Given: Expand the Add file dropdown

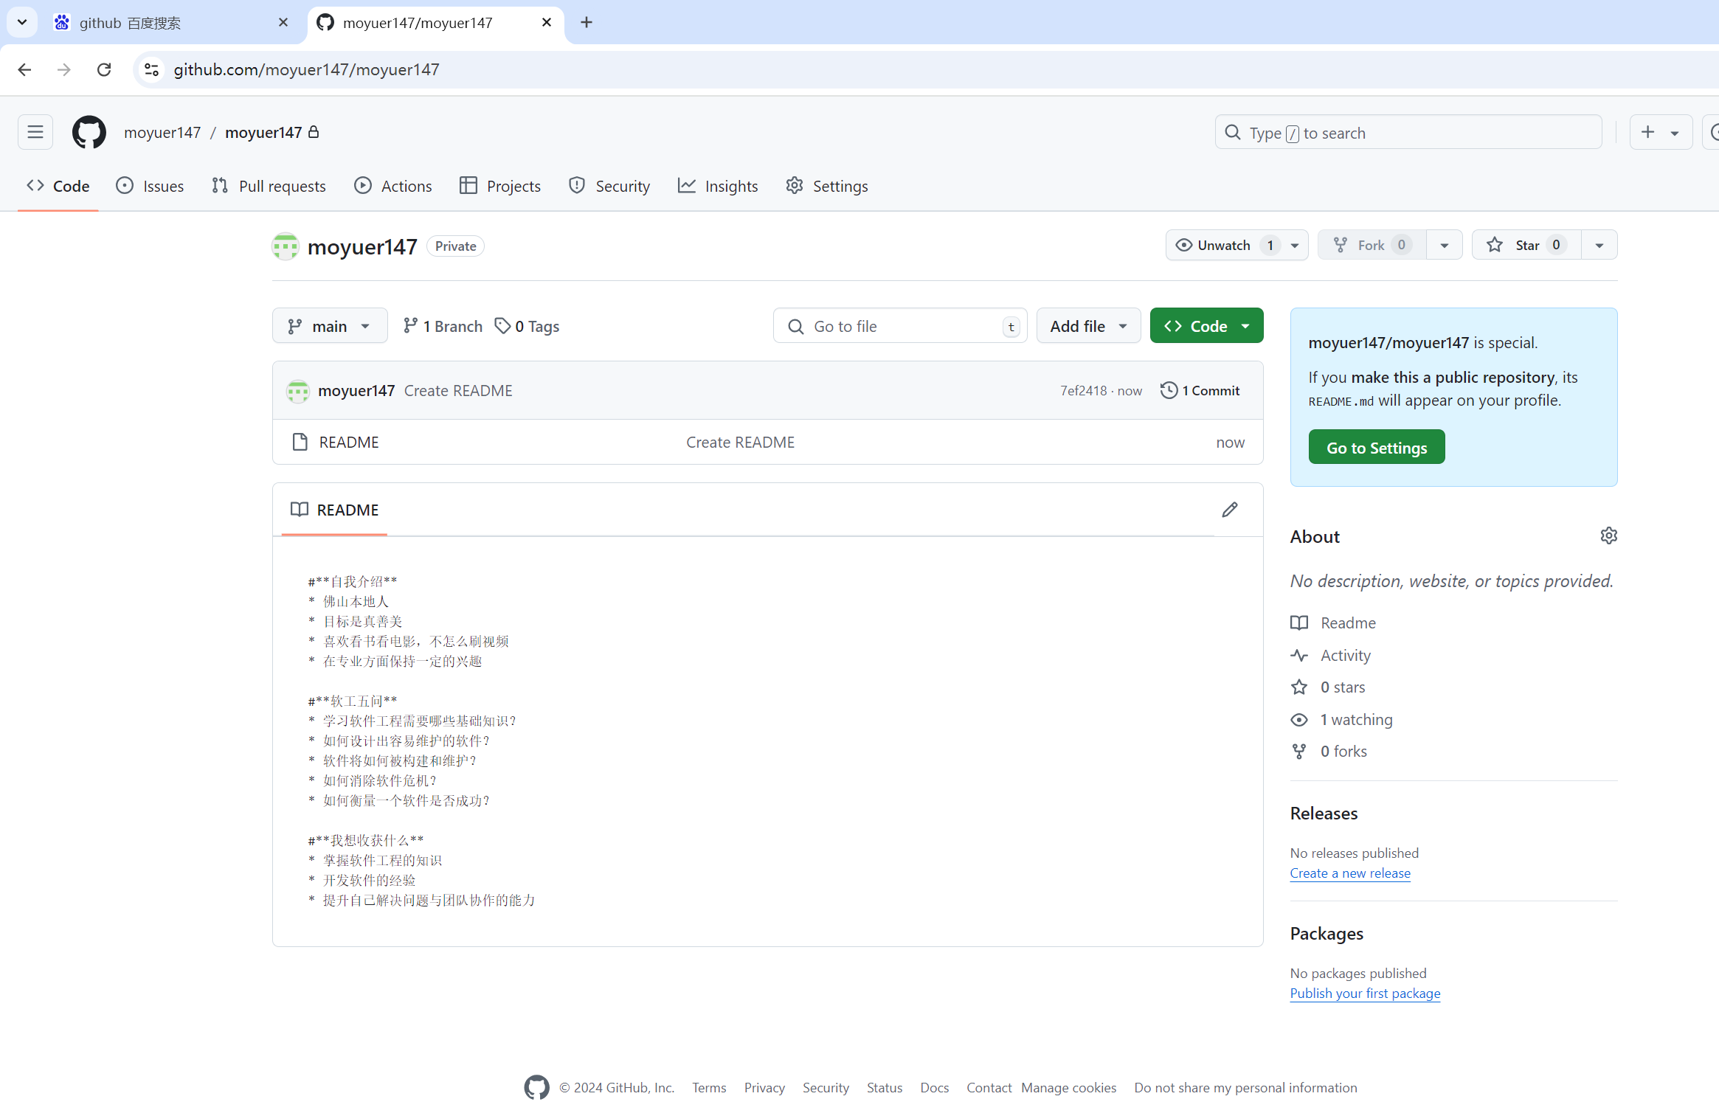Looking at the screenshot, I should point(1088,326).
